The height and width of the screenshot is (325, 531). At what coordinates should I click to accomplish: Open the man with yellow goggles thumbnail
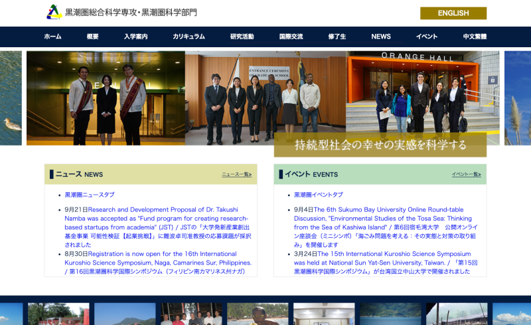[258, 314]
